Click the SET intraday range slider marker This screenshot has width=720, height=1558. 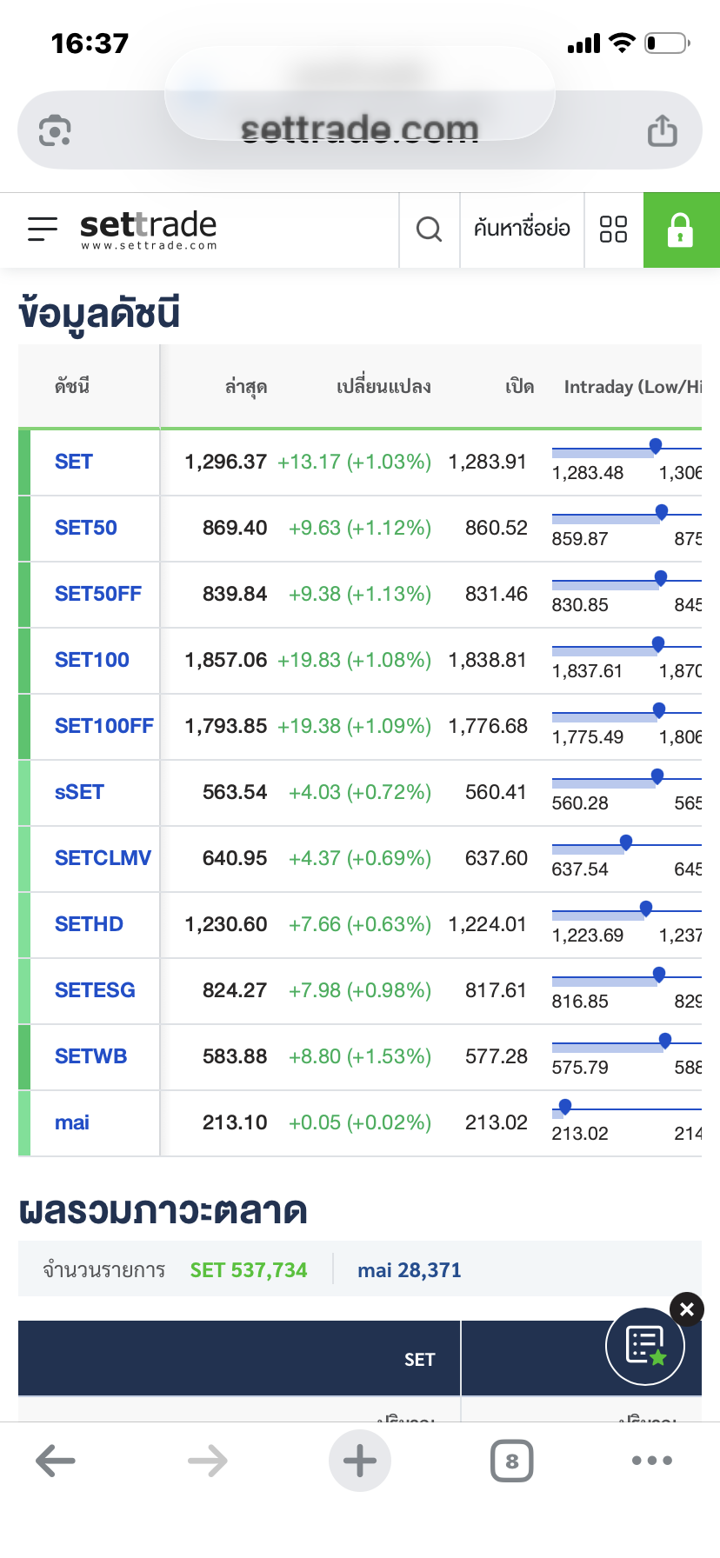(x=656, y=446)
